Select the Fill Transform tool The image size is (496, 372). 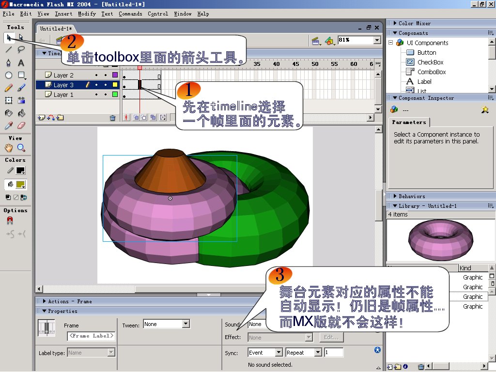(21, 101)
